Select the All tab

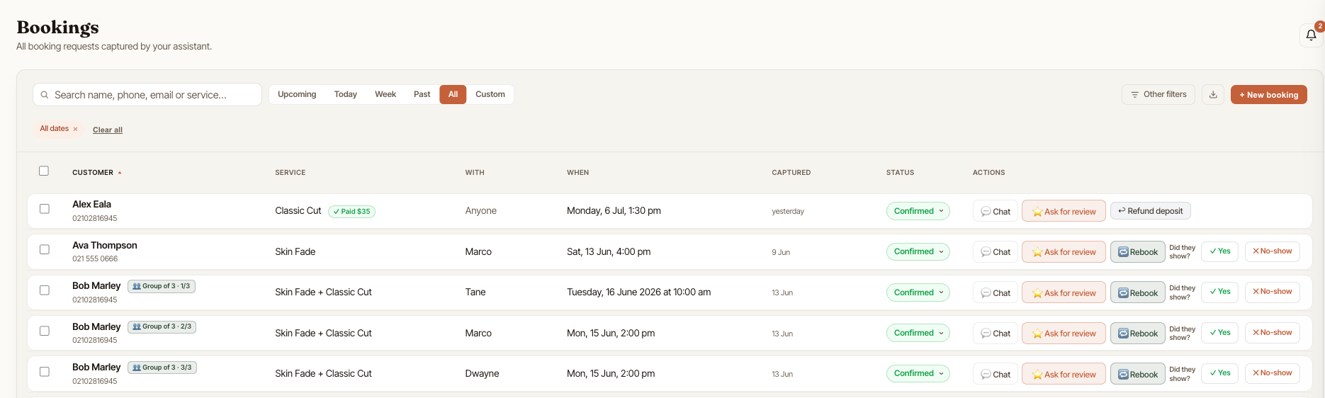point(453,94)
